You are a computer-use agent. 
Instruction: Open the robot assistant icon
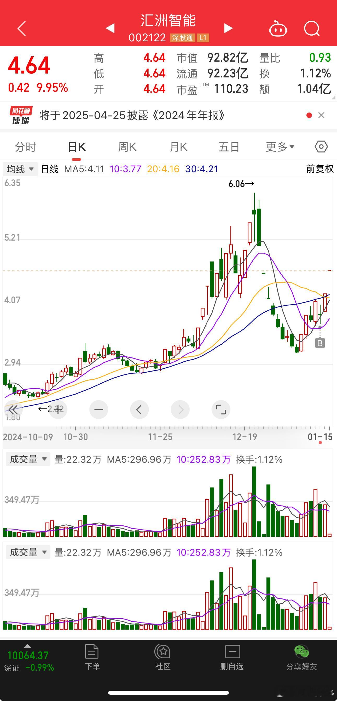[x=278, y=28]
